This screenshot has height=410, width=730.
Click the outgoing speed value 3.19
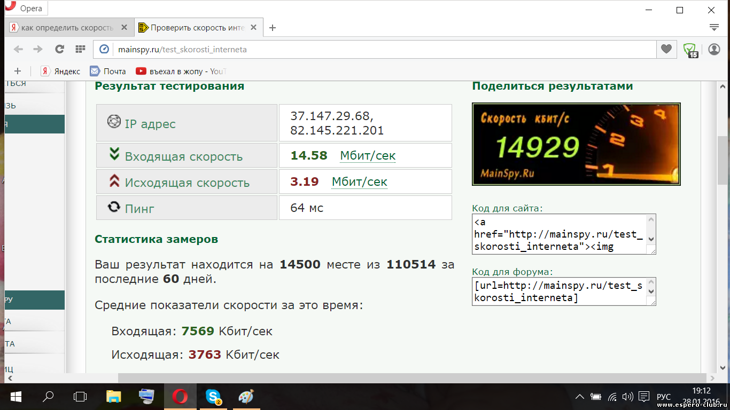coord(305,182)
